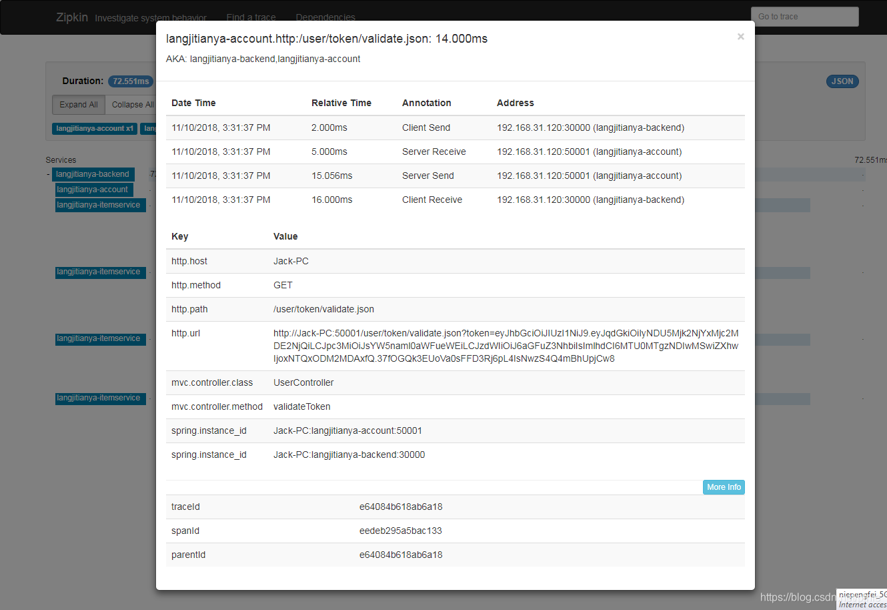887x610 pixels.
Task: Click the More Info button
Action: [724, 487]
